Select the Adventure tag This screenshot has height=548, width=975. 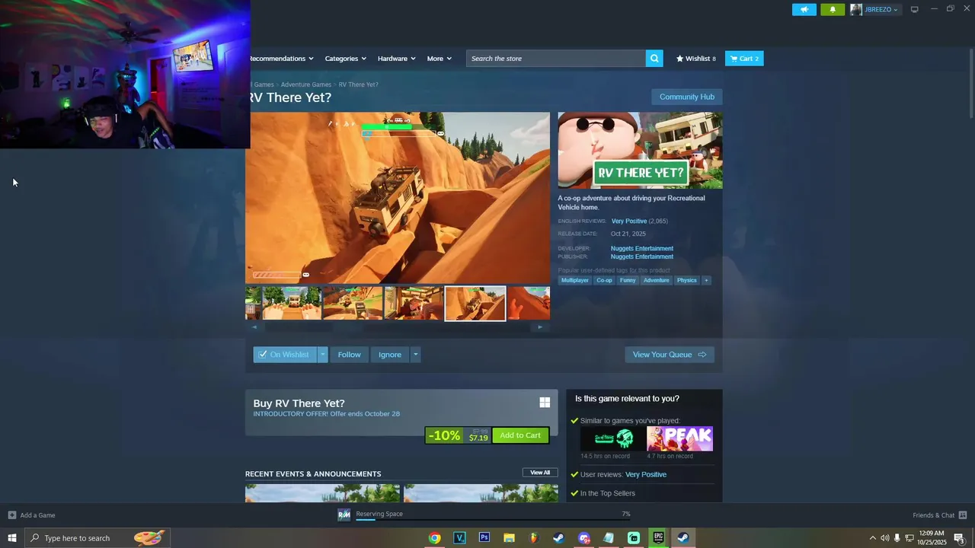[x=656, y=280]
